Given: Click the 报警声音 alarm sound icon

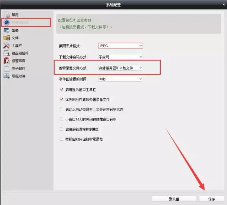Looking at the screenshot, I should pos(6,61).
